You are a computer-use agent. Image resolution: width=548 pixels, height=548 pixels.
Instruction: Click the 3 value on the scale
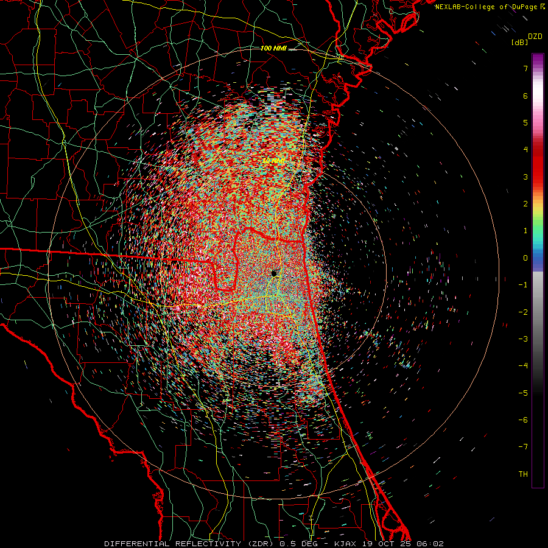tap(525, 177)
